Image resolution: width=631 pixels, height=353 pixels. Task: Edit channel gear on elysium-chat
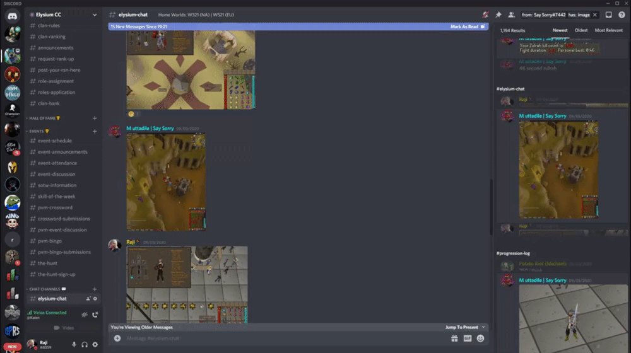click(95, 299)
